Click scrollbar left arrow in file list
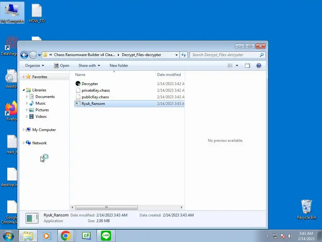The height and width of the screenshot is (242, 322). point(72,207)
